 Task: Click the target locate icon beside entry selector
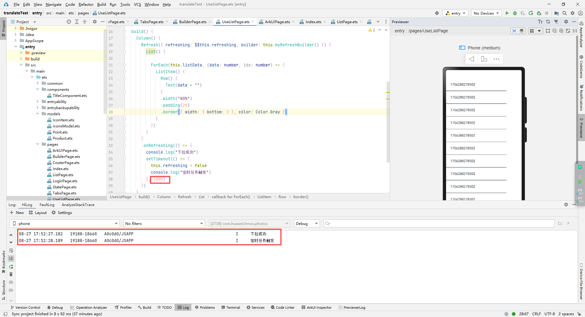tap(437, 13)
